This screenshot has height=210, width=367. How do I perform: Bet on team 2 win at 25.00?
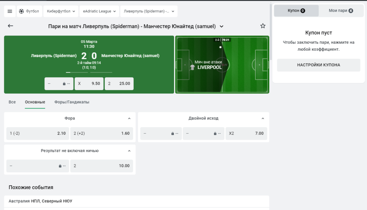[119, 83]
